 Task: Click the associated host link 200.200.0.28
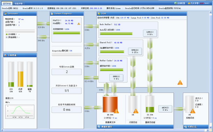click(96, 8)
